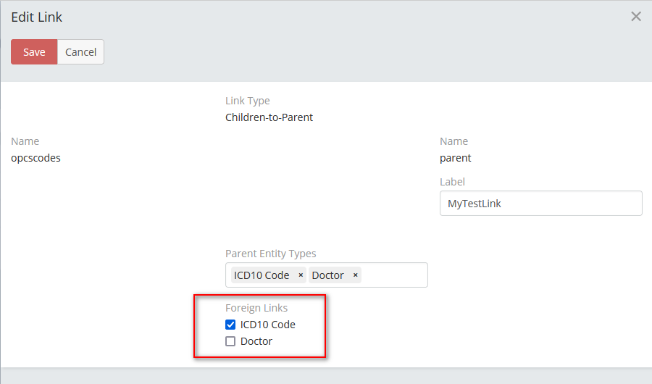Uncheck the ICD10 Code foreign link checkbox
This screenshot has width=652, height=384.
point(230,325)
